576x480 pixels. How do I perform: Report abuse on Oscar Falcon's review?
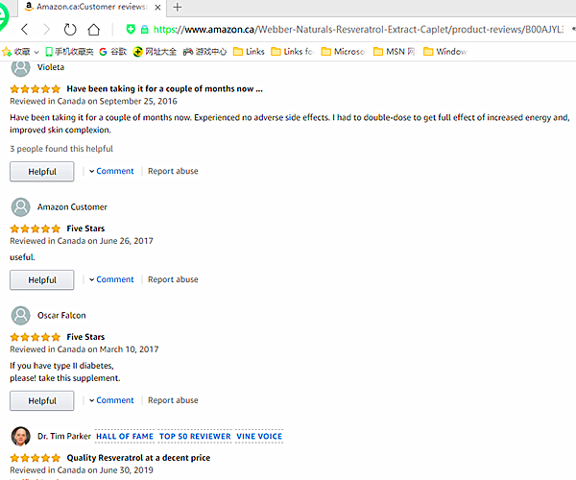point(173,400)
